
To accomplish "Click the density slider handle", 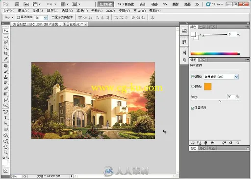I will (220, 101).
